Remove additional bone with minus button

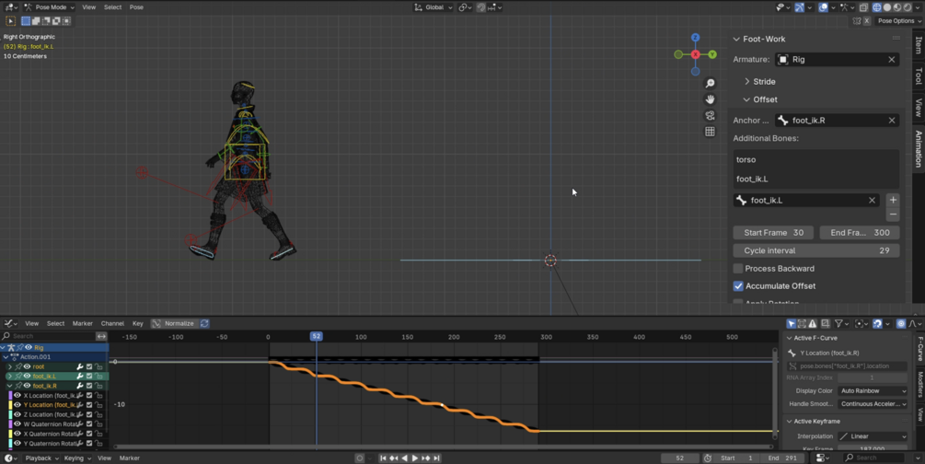(893, 214)
